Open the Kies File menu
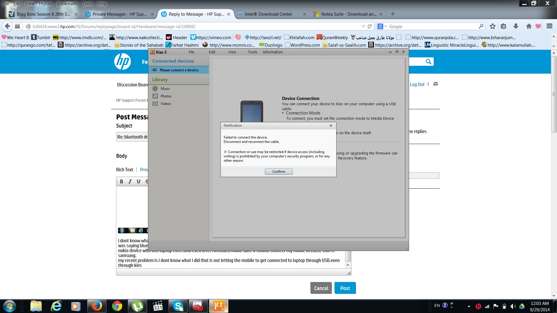 click(191, 52)
